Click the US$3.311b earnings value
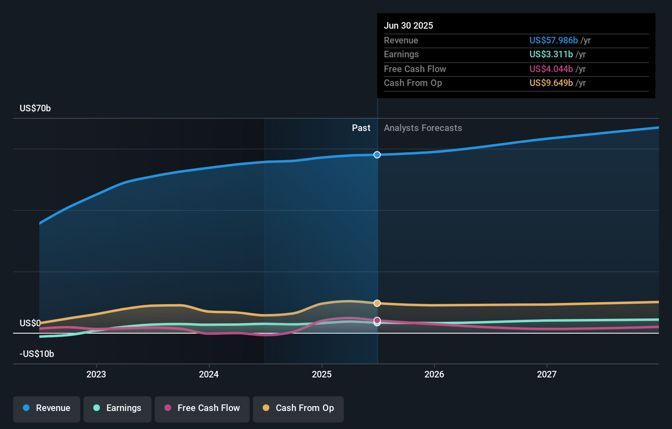672x429 pixels. click(x=551, y=54)
